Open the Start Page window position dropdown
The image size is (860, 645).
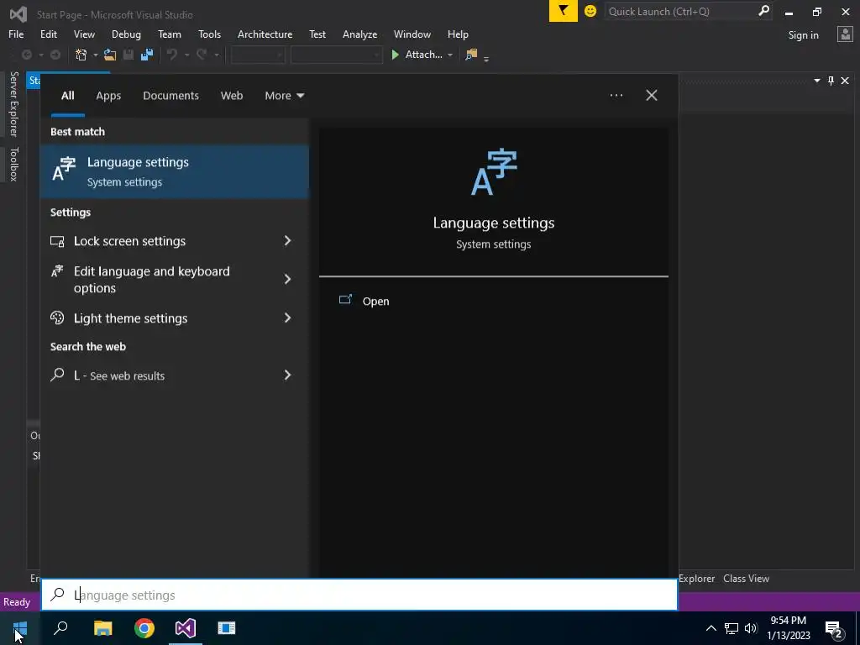pyautogui.click(x=816, y=81)
